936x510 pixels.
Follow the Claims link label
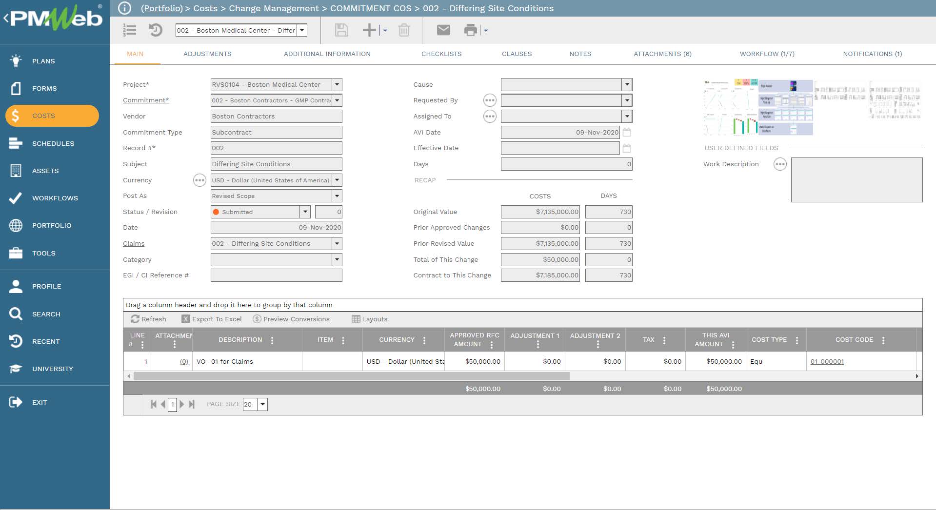(134, 243)
